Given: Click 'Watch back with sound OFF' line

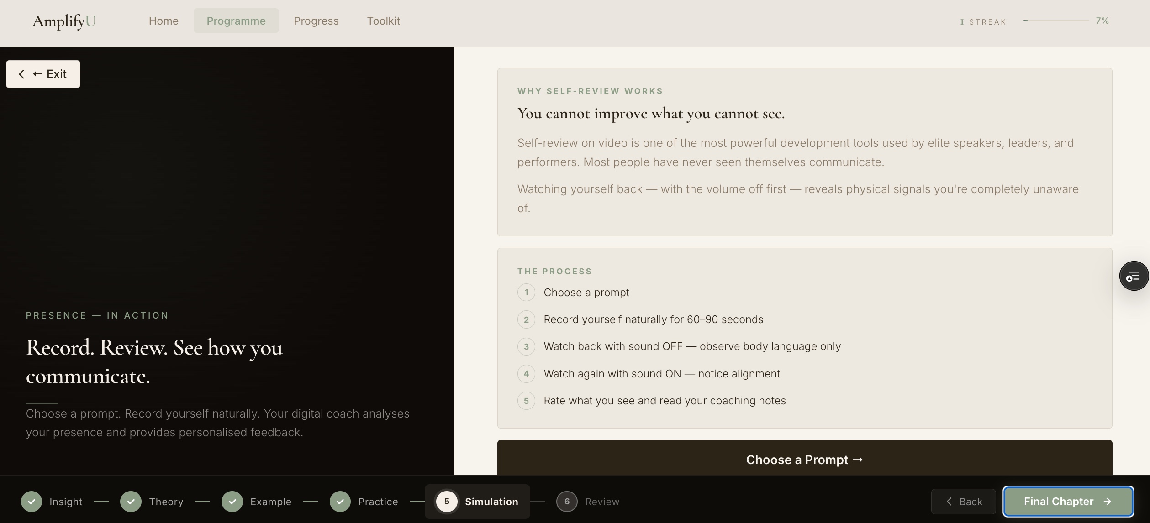Looking at the screenshot, I should click(x=692, y=346).
